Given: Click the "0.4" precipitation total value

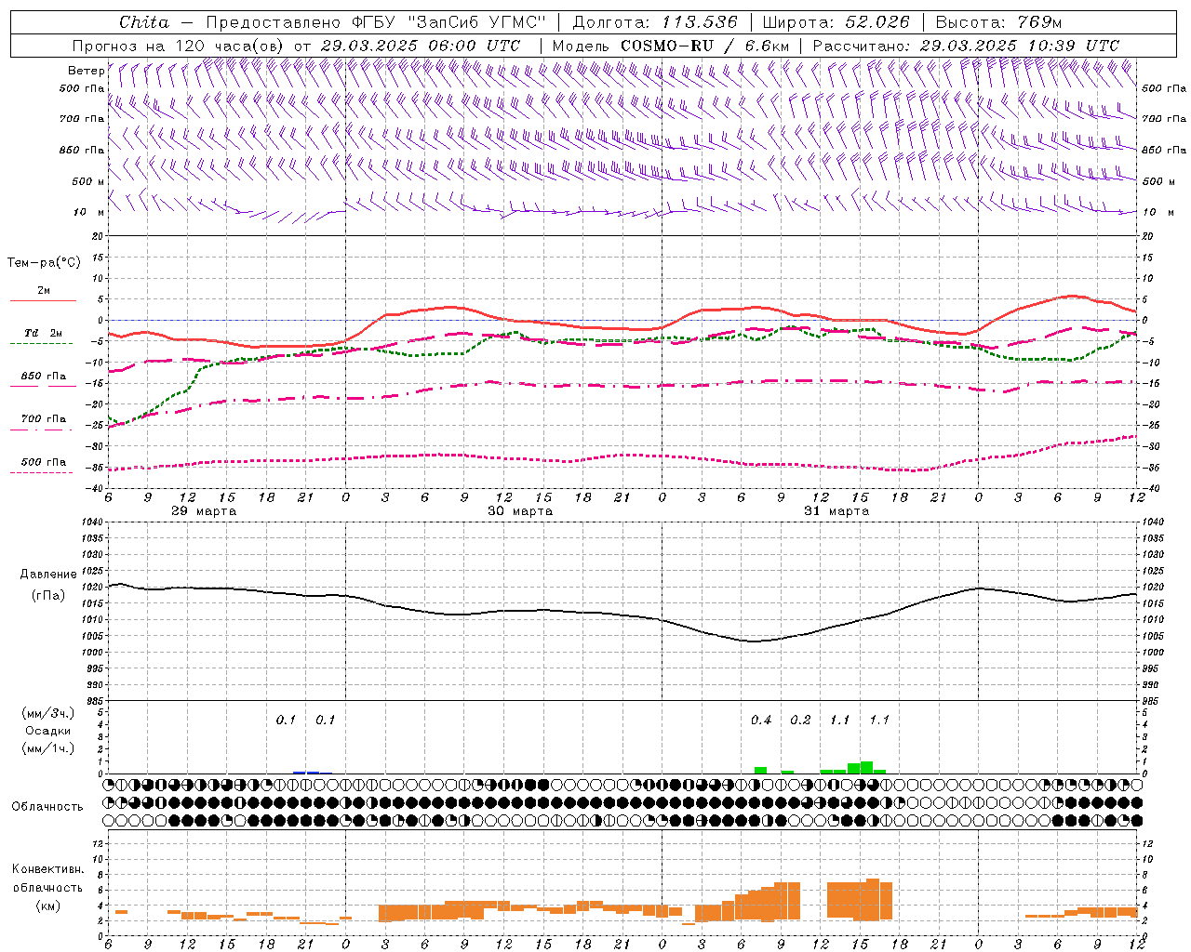Looking at the screenshot, I should 761,720.
